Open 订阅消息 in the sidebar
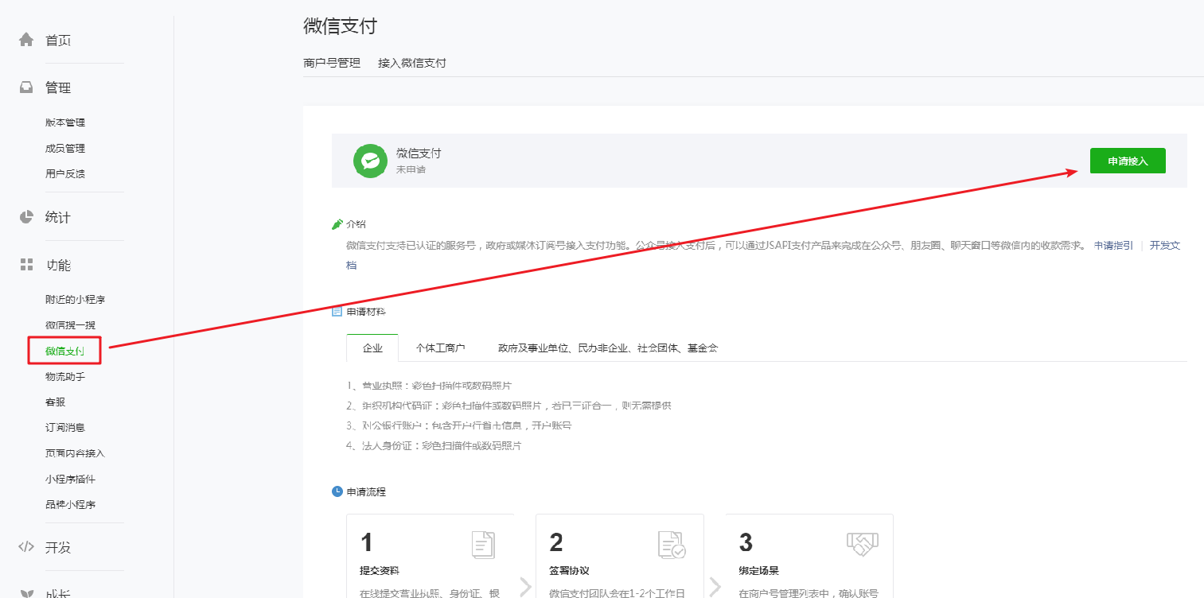This screenshot has width=1204, height=598. coord(65,427)
